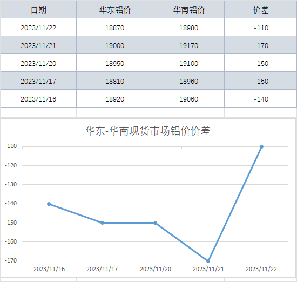Viewport: 297px width, 282px height.
Task: Click chart data point for 2023/11/17
Action: click(102, 223)
